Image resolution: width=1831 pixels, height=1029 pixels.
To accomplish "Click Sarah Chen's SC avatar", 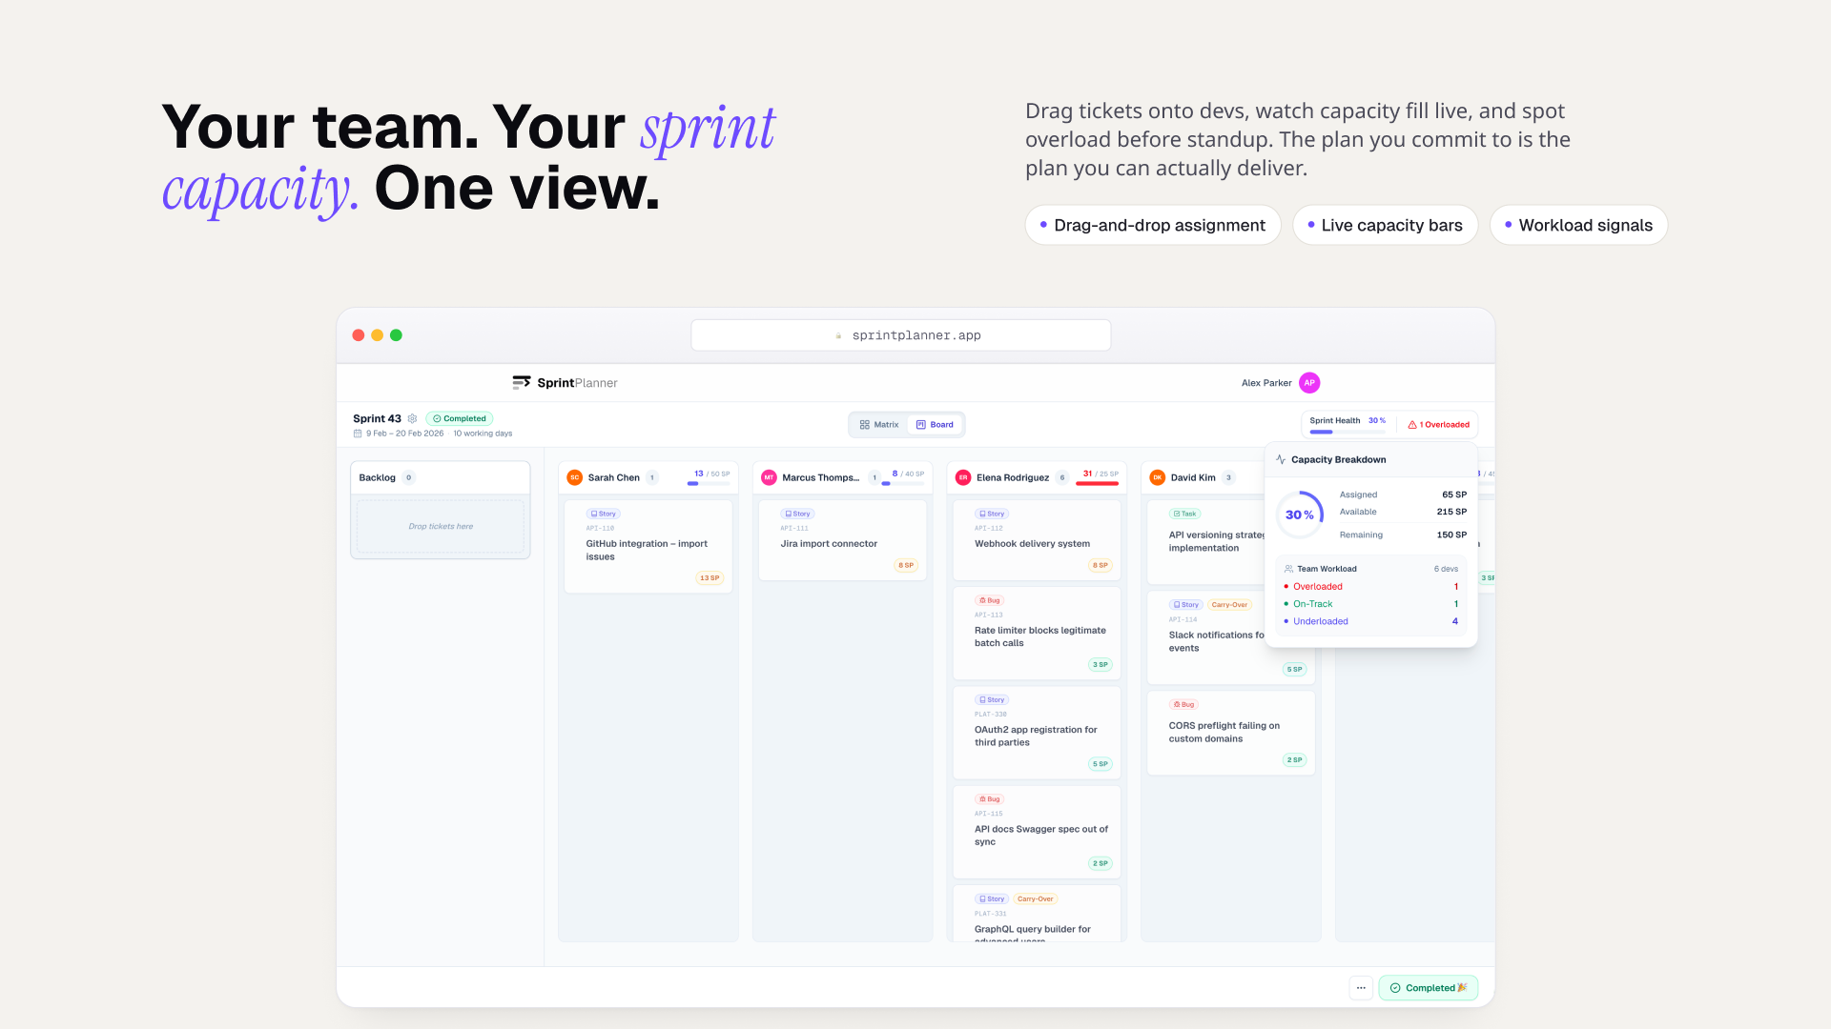I will point(575,477).
